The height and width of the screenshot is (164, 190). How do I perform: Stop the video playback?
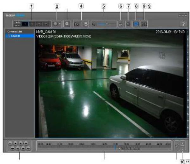[x=15, y=143]
